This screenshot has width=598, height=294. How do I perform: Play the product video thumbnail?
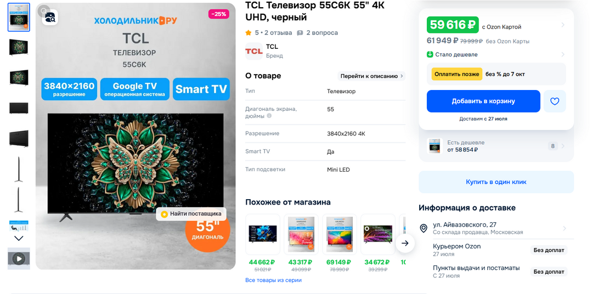(x=19, y=259)
